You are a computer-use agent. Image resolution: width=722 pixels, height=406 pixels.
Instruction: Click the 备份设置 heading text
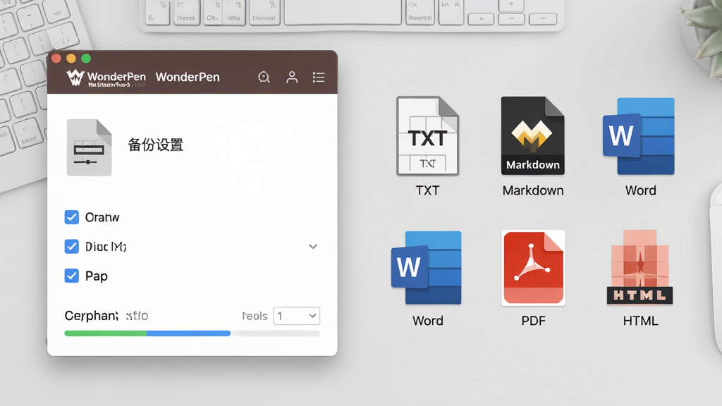[x=156, y=145]
